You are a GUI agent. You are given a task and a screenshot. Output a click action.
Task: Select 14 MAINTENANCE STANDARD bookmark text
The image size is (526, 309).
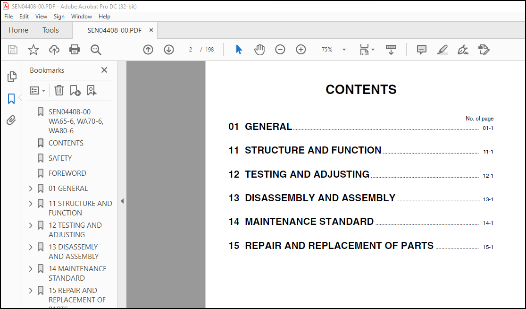[x=77, y=274]
